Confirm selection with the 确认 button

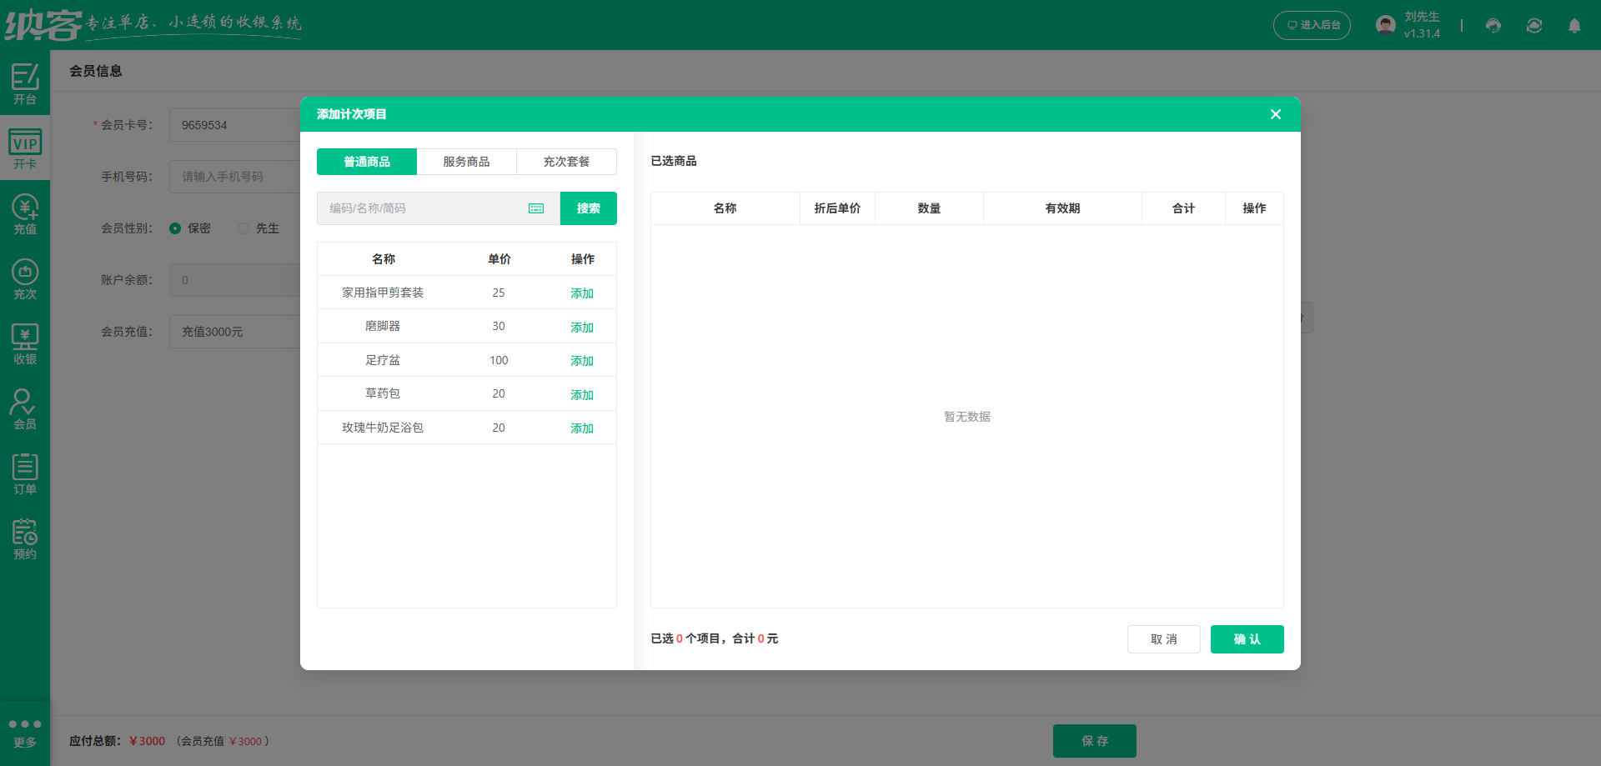(x=1247, y=638)
